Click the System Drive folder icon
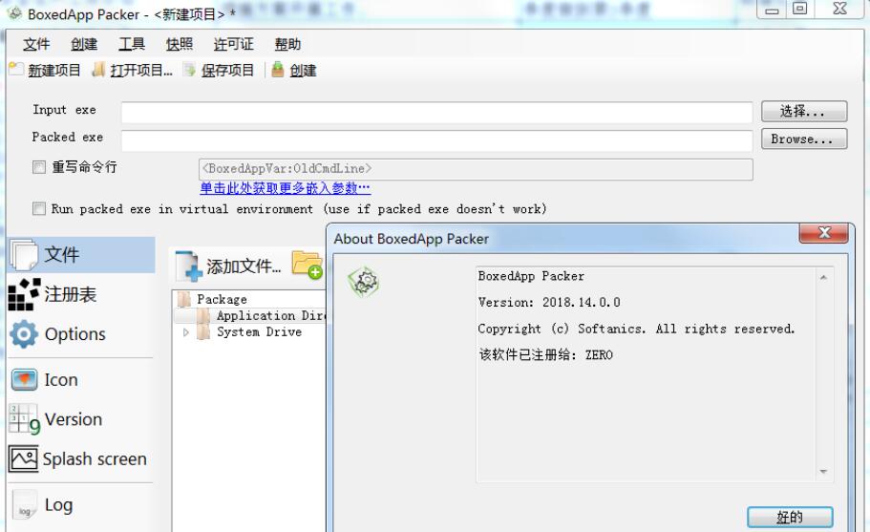 (203, 331)
